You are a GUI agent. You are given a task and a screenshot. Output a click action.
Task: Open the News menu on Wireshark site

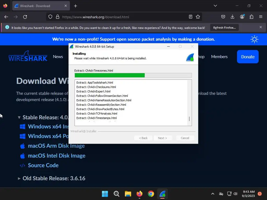58,57
